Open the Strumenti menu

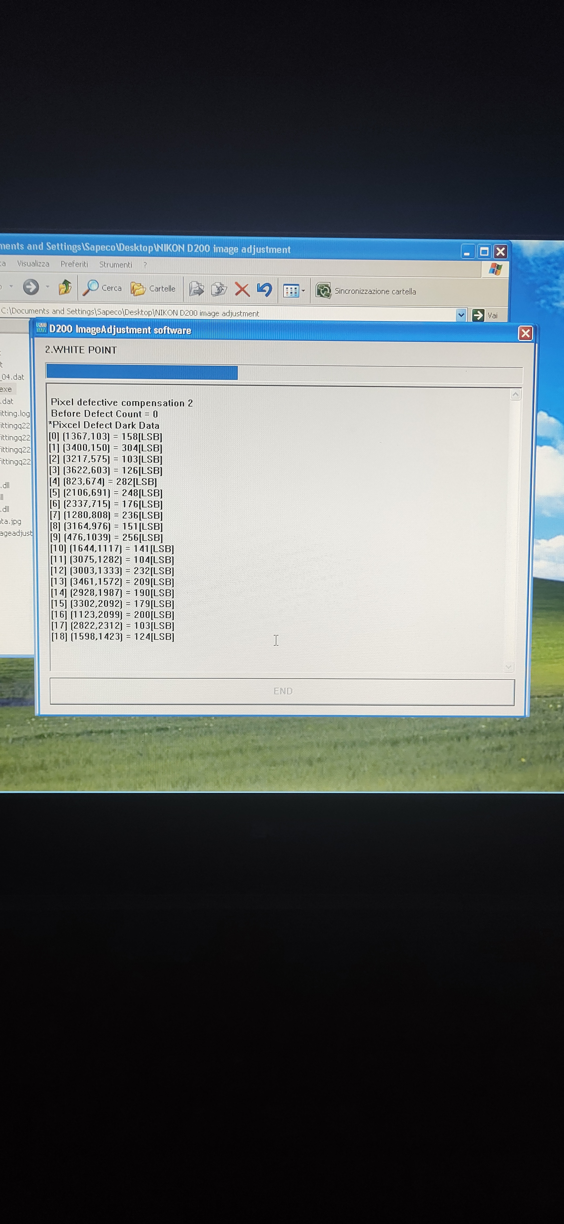click(115, 265)
